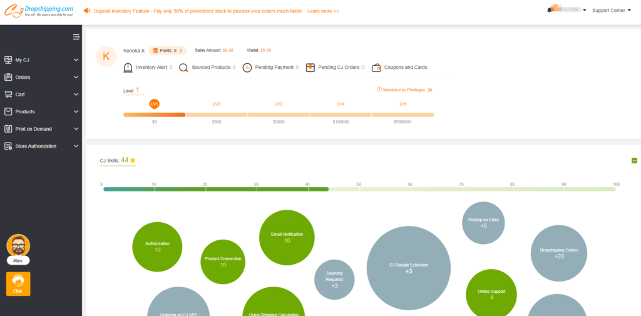The image size is (641, 316).
Task: Click the Cart sidebar icon
Action: click(8, 94)
